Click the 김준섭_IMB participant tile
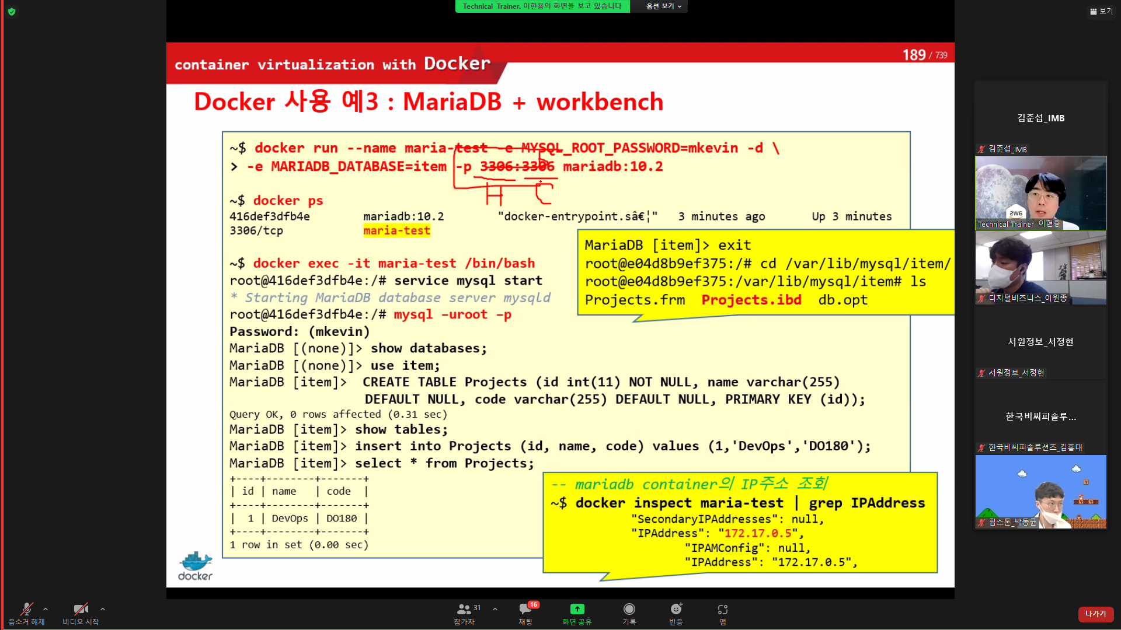The width and height of the screenshot is (1121, 630). pyautogui.click(x=1040, y=118)
